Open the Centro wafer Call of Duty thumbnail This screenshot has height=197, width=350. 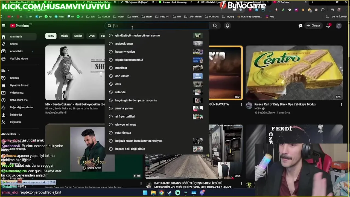click(294, 73)
